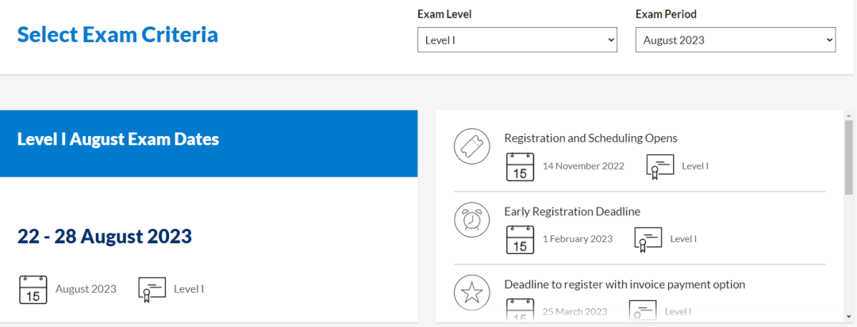Open the Exam Period dropdown showing August 2023

point(735,40)
